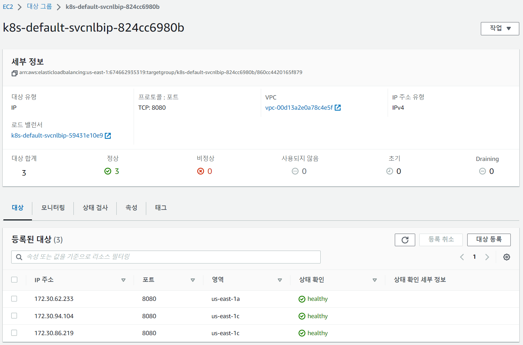Open the 작업 actions dropdown
This screenshot has width=523, height=345.
click(500, 29)
